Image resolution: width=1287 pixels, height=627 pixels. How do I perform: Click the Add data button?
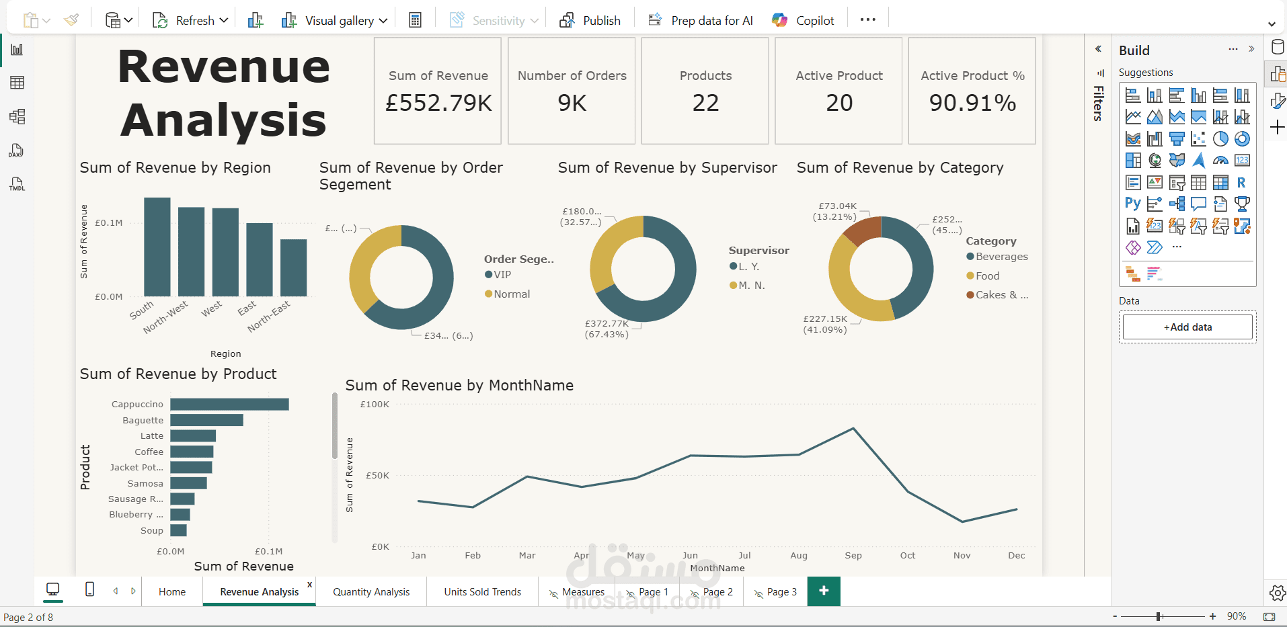(x=1187, y=327)
